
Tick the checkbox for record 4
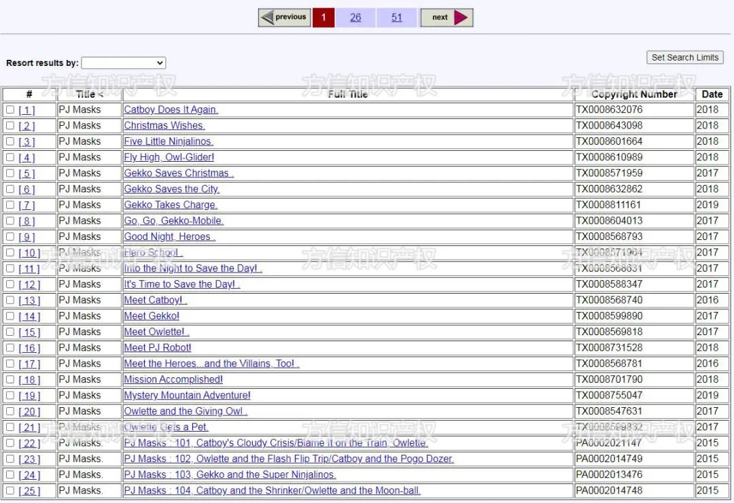tap(10, 158)
